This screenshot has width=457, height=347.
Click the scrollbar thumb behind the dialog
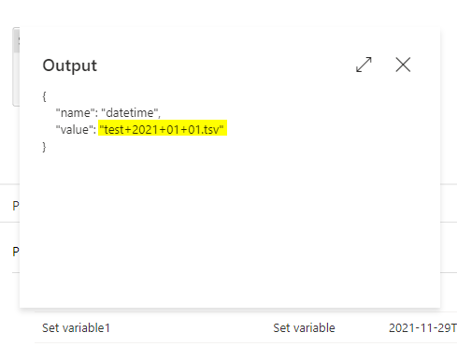point(16,41)
